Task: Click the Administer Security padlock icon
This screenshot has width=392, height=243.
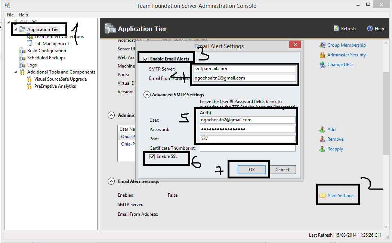Action: [322, 55]
